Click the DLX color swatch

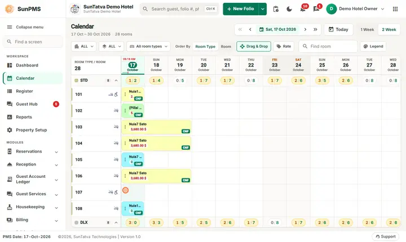click(76, 223)
